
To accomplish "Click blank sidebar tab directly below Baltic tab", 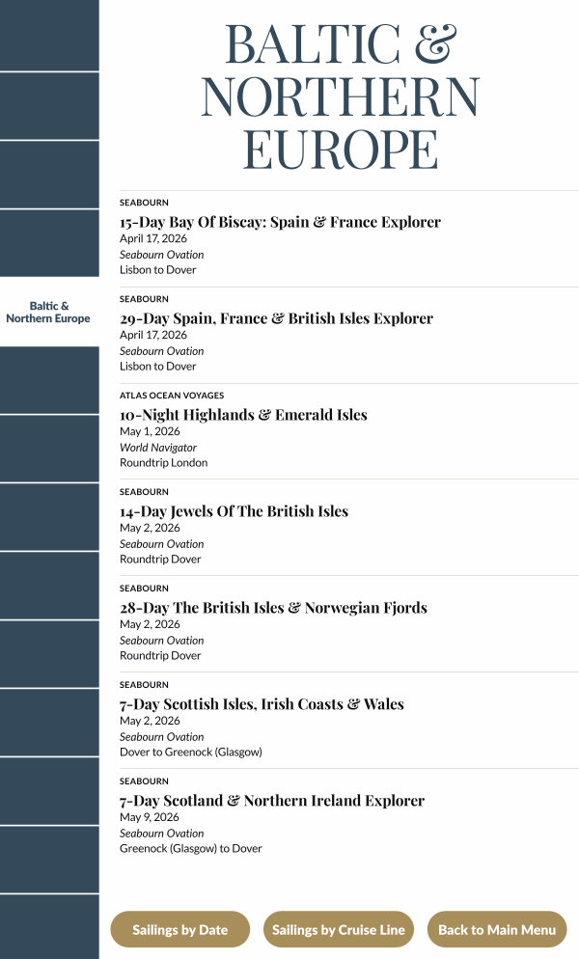I will pos(48,380).
